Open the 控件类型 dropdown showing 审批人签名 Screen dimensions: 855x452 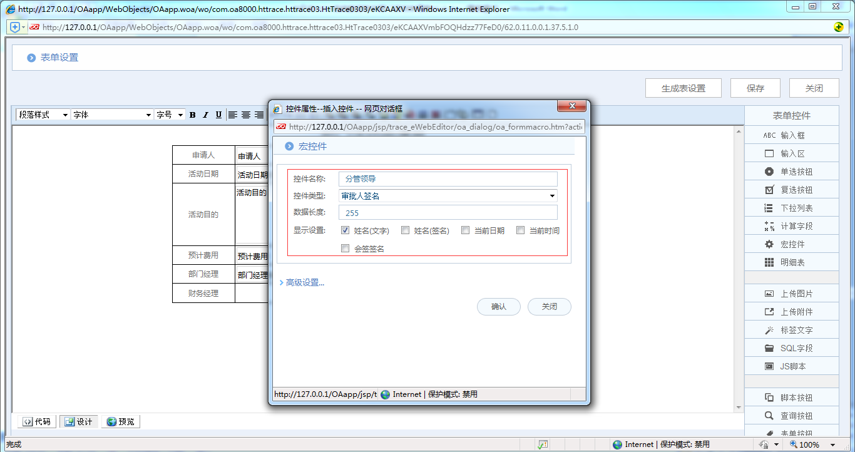click(x=551, y=195)
